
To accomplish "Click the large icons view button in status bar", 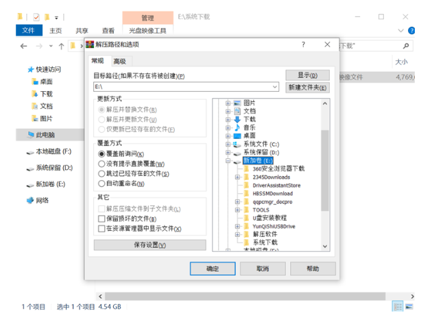I will (x=409, y=305).
